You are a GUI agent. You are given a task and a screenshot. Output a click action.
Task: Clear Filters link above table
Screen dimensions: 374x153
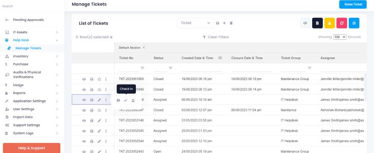216,37
